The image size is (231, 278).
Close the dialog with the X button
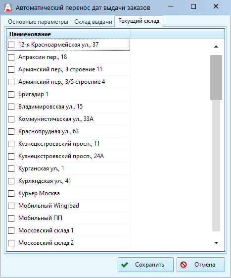(x=216, y=6)
